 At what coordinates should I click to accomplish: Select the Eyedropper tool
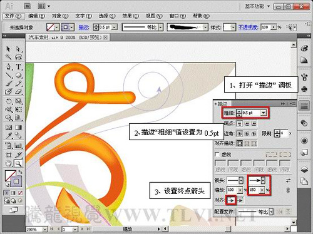(x=9, y=135)
